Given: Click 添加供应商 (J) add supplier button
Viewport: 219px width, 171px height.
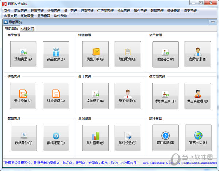Looking at the screenshot, I should 165,96.
